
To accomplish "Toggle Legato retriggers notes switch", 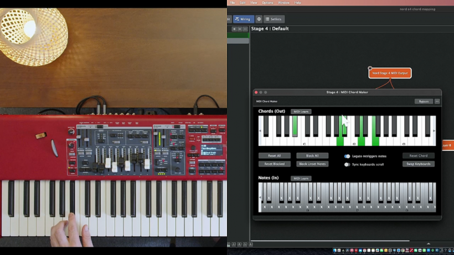I will [x=347, y=156].
